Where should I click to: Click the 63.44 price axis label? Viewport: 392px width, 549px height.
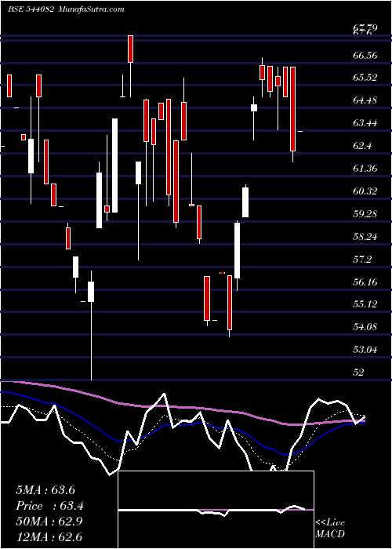365,123
